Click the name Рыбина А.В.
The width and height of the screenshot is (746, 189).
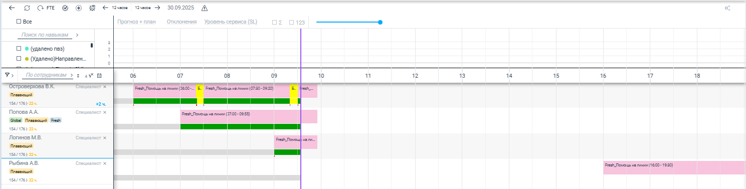click(24, 163)
